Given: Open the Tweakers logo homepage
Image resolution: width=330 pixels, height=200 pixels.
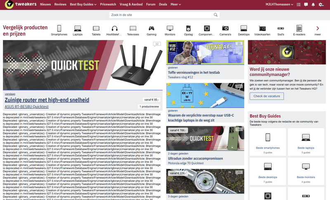Looking at the screenshot, I should point(20,4).
